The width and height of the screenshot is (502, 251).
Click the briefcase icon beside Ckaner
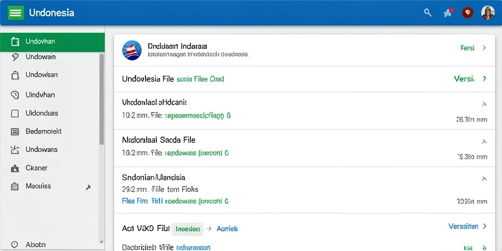click(15, 168)
